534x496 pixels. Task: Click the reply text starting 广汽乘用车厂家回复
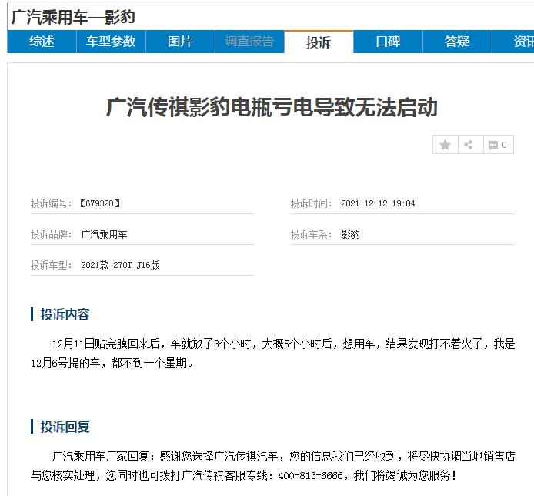point(273,466)
